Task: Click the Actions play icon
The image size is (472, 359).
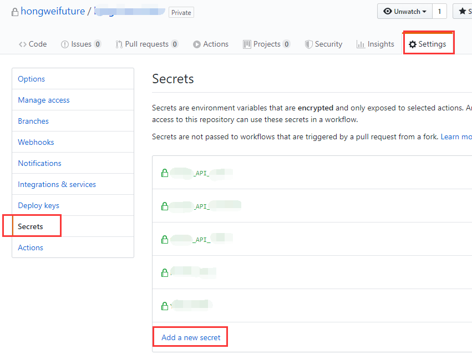Action: click(x=197, y=44)
